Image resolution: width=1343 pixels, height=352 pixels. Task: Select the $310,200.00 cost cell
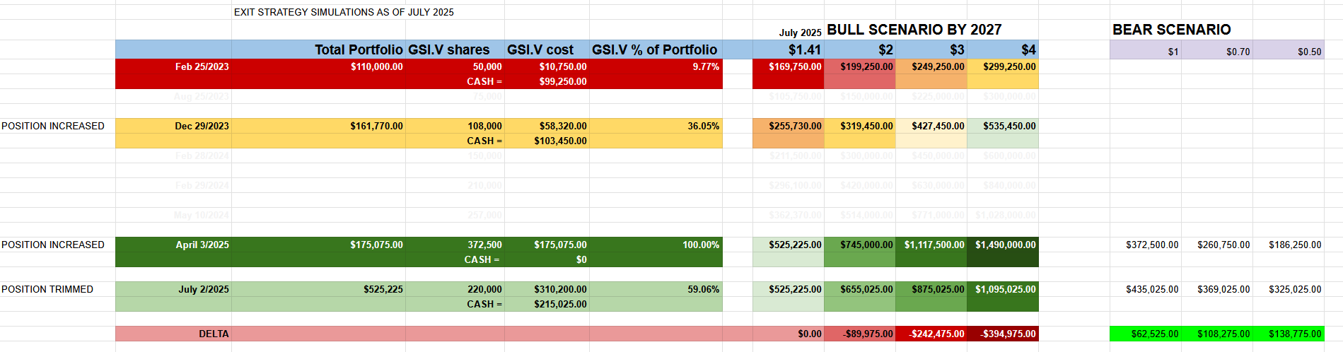pyautogui.click(x=547, y=289)
